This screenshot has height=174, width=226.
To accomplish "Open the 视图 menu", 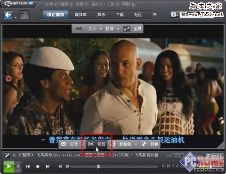I will tap(82, 4).
